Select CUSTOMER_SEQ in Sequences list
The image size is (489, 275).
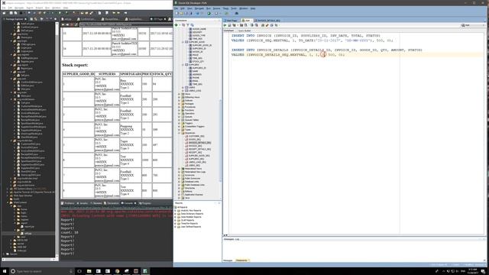pos(196,136)
